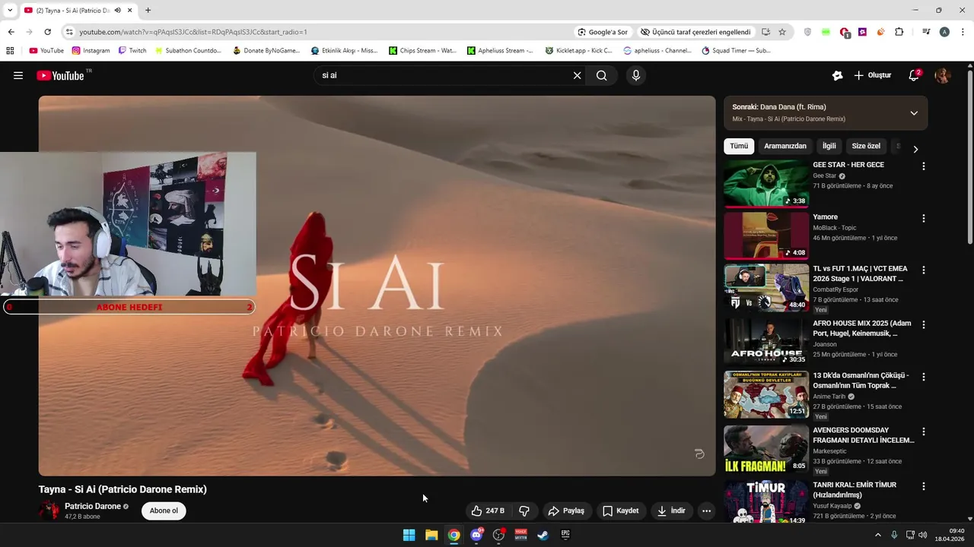Open GEE STAR - HER GECE thumbnail
Viewport: 974px width, 547px height.
766,183
